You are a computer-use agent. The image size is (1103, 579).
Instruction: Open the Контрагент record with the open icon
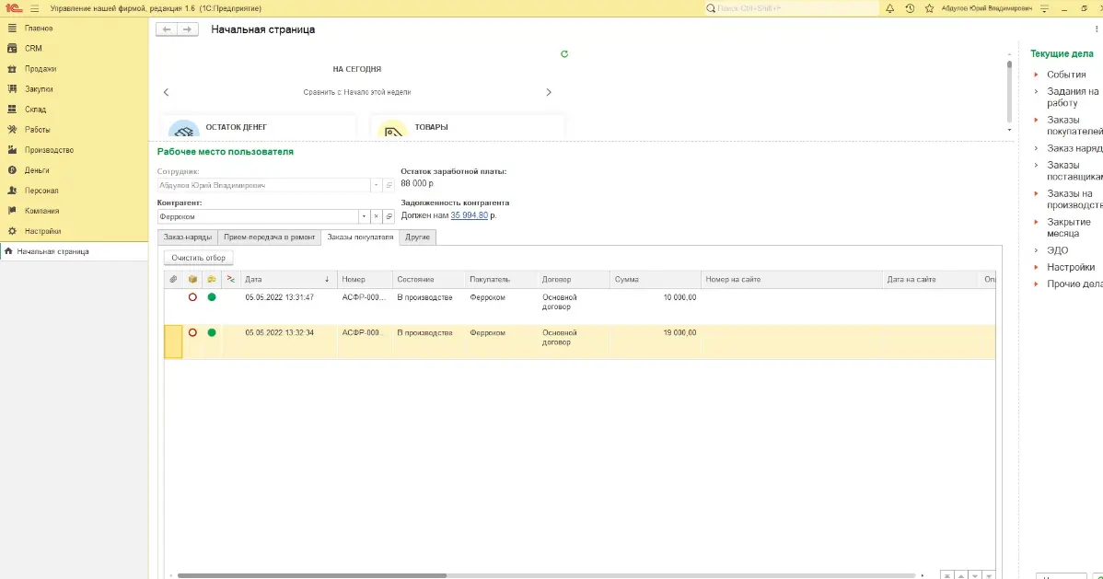point(389,216)
